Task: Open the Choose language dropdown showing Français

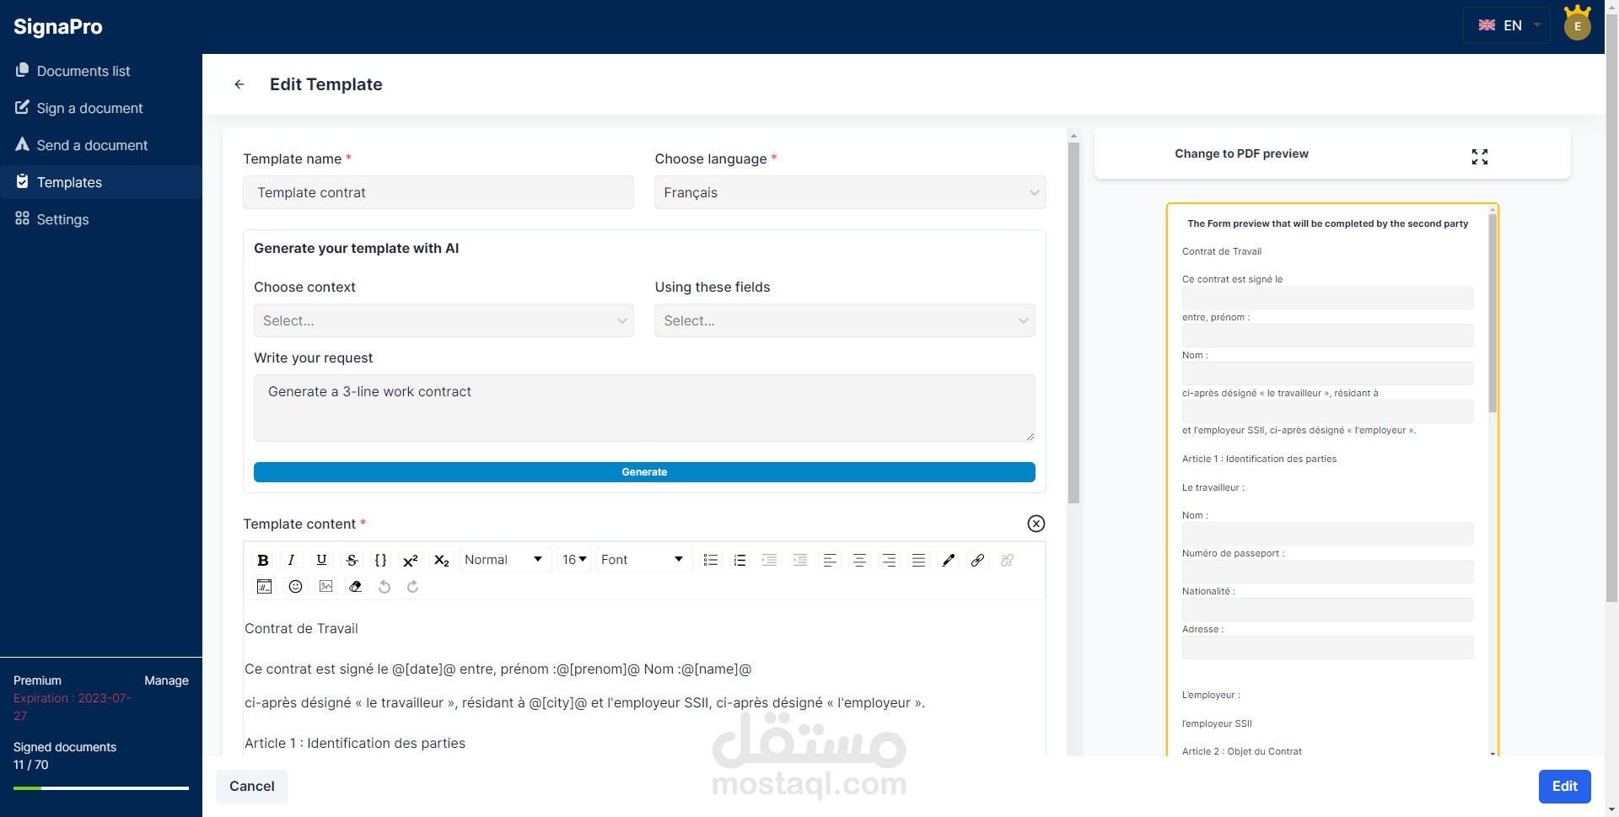Action: pyautogui.click(x=850, y=192)
